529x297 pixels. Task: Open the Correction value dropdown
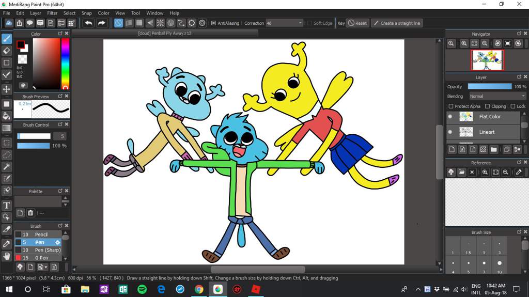300,23
